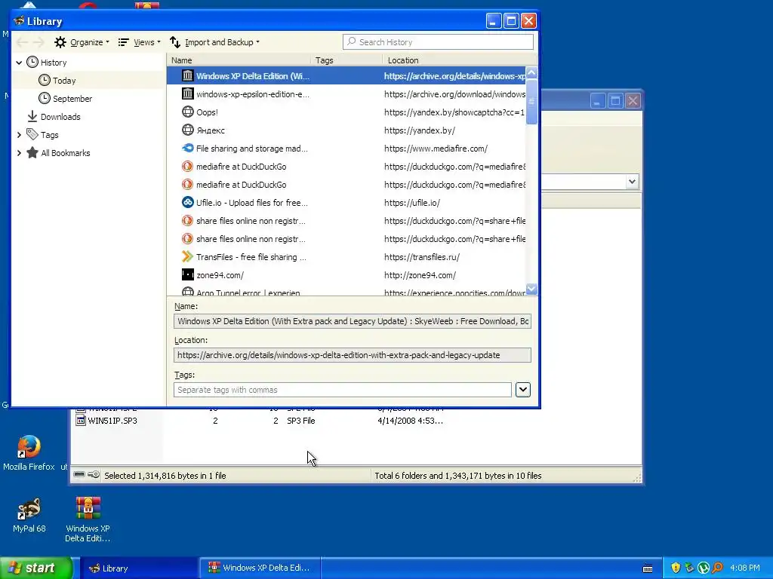Switch to Windows XP Delta Edi... taskbar button
The height and width of the screenshot is (579, 773).
tap(260, 568)
